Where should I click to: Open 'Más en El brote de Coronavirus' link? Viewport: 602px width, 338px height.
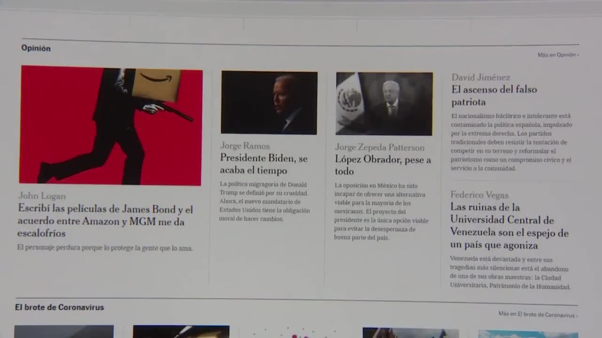click(x=538, y=315)
